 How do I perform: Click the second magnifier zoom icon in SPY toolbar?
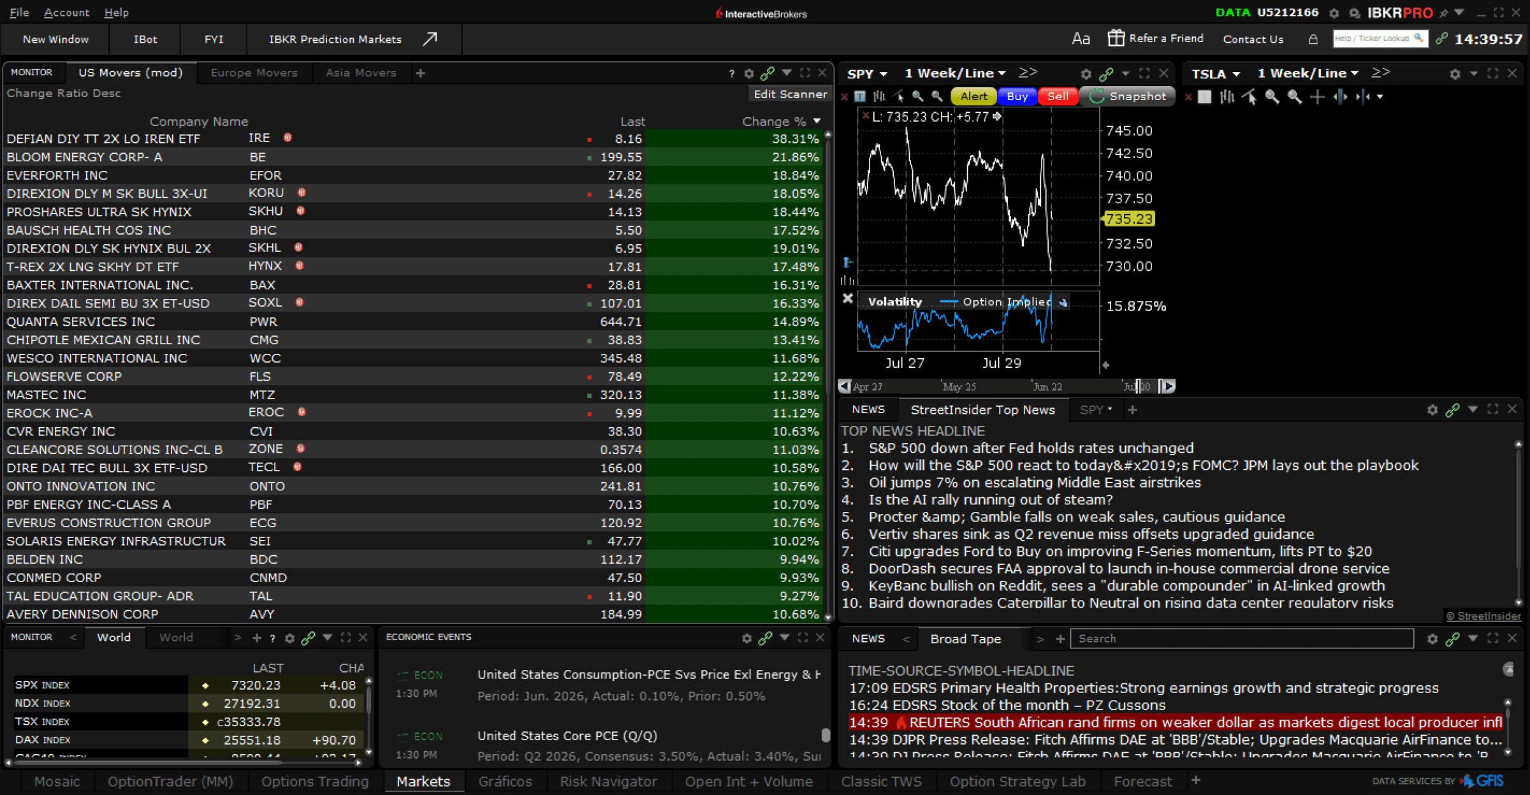coord(937,96)
